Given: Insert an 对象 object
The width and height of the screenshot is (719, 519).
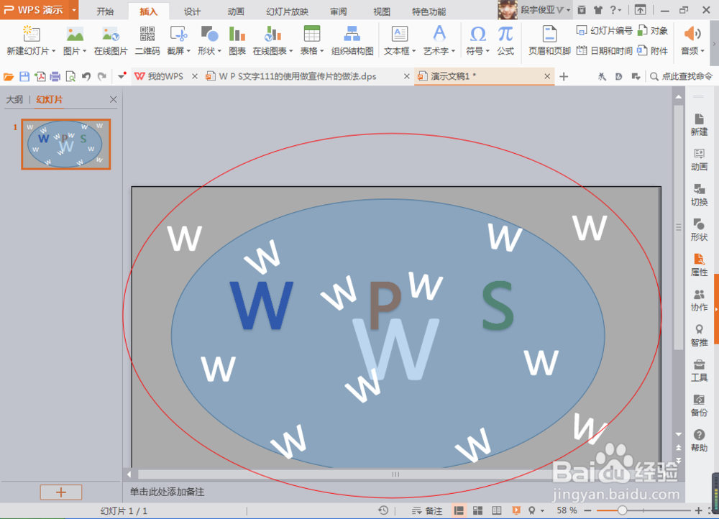Looking at the screenshot, I should [653, 31].
